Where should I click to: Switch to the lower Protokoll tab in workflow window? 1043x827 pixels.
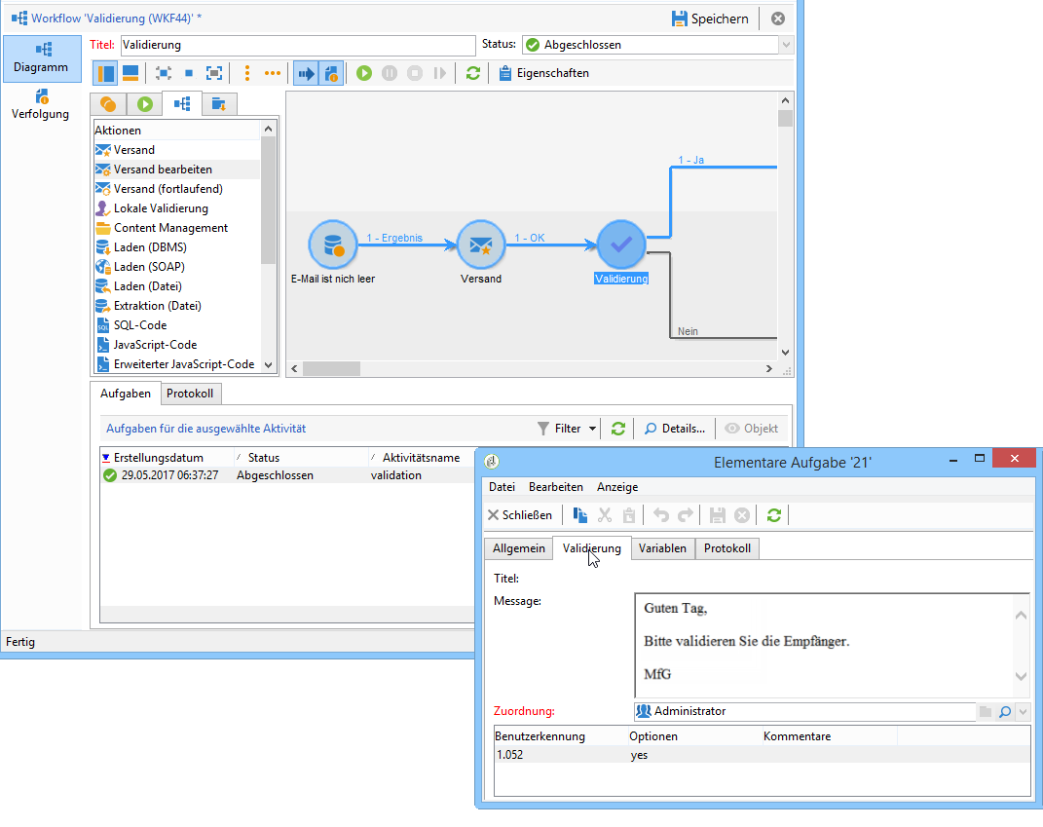point(190,394)
